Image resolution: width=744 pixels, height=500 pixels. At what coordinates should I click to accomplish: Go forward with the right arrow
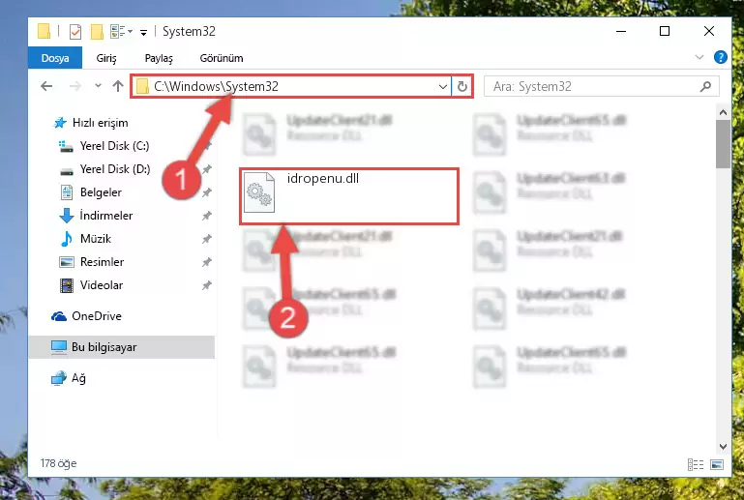click(x=74, y=86)
